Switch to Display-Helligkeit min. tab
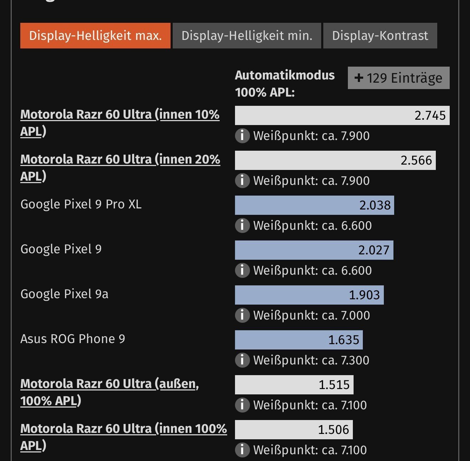Image resolution: width=470 pixels, height=461 pixels. tap(247, 36)
